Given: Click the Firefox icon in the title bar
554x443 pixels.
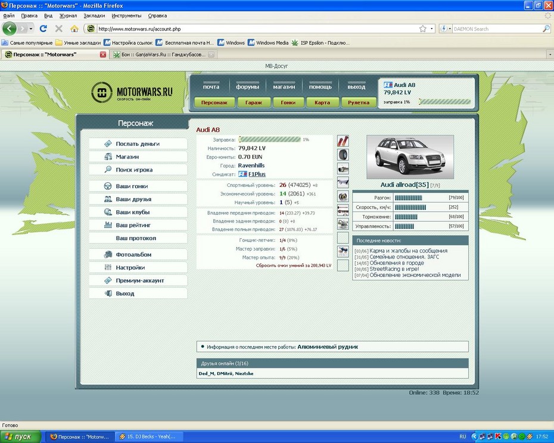Looking at the screenshot, I should [x=4, y=5].
